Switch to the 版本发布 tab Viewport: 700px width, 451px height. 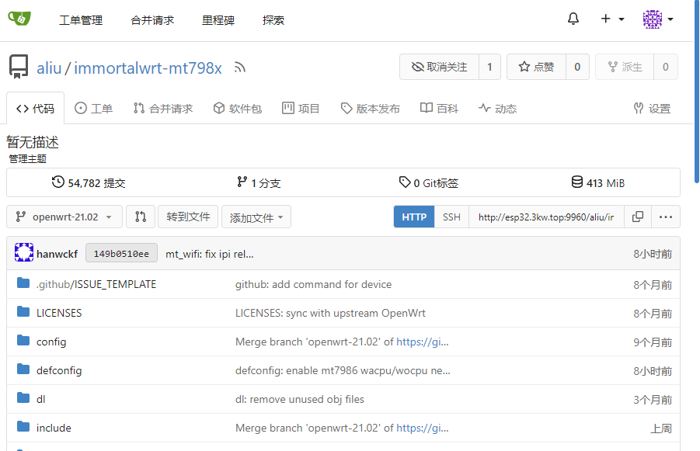(371, 109)
